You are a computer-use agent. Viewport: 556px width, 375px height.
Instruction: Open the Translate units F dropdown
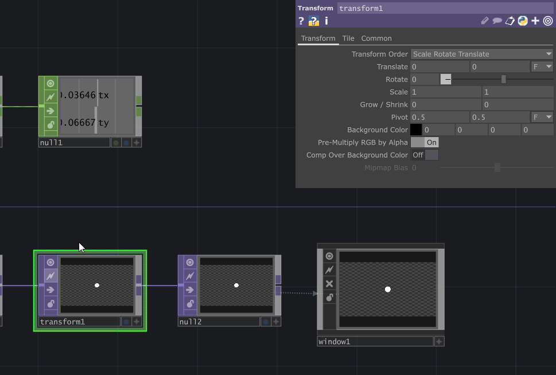pos(542,67)
